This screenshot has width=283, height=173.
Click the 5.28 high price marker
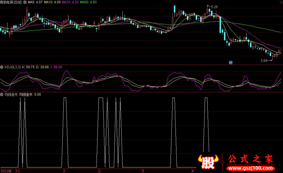pos(214,7)
